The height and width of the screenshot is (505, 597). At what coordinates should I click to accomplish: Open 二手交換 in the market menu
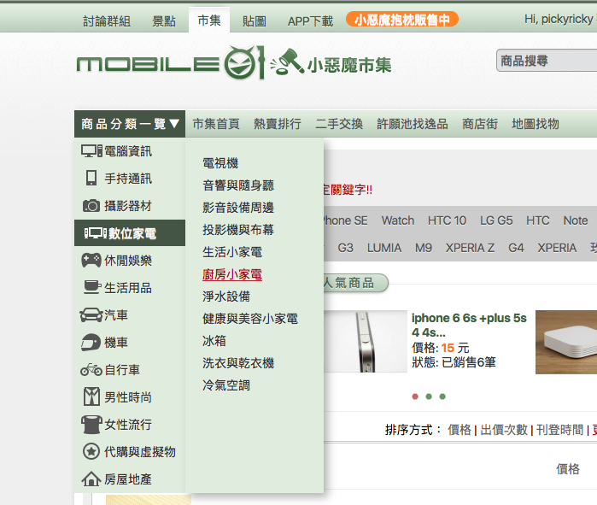point(339,124)
